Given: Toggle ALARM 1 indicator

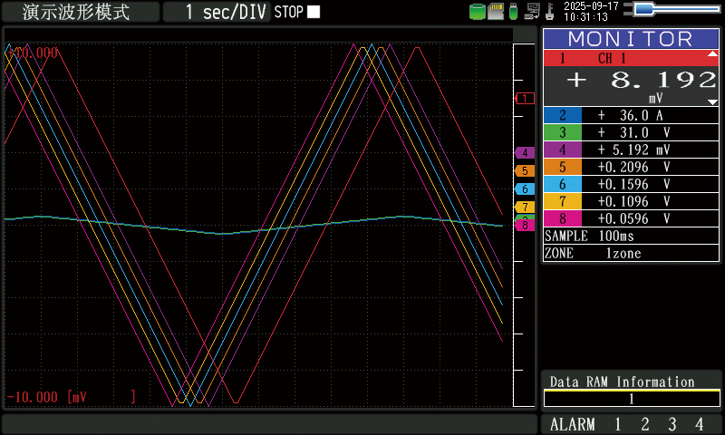Looking at the screenshot, I should pyautogui.click(x=618, y=424).
